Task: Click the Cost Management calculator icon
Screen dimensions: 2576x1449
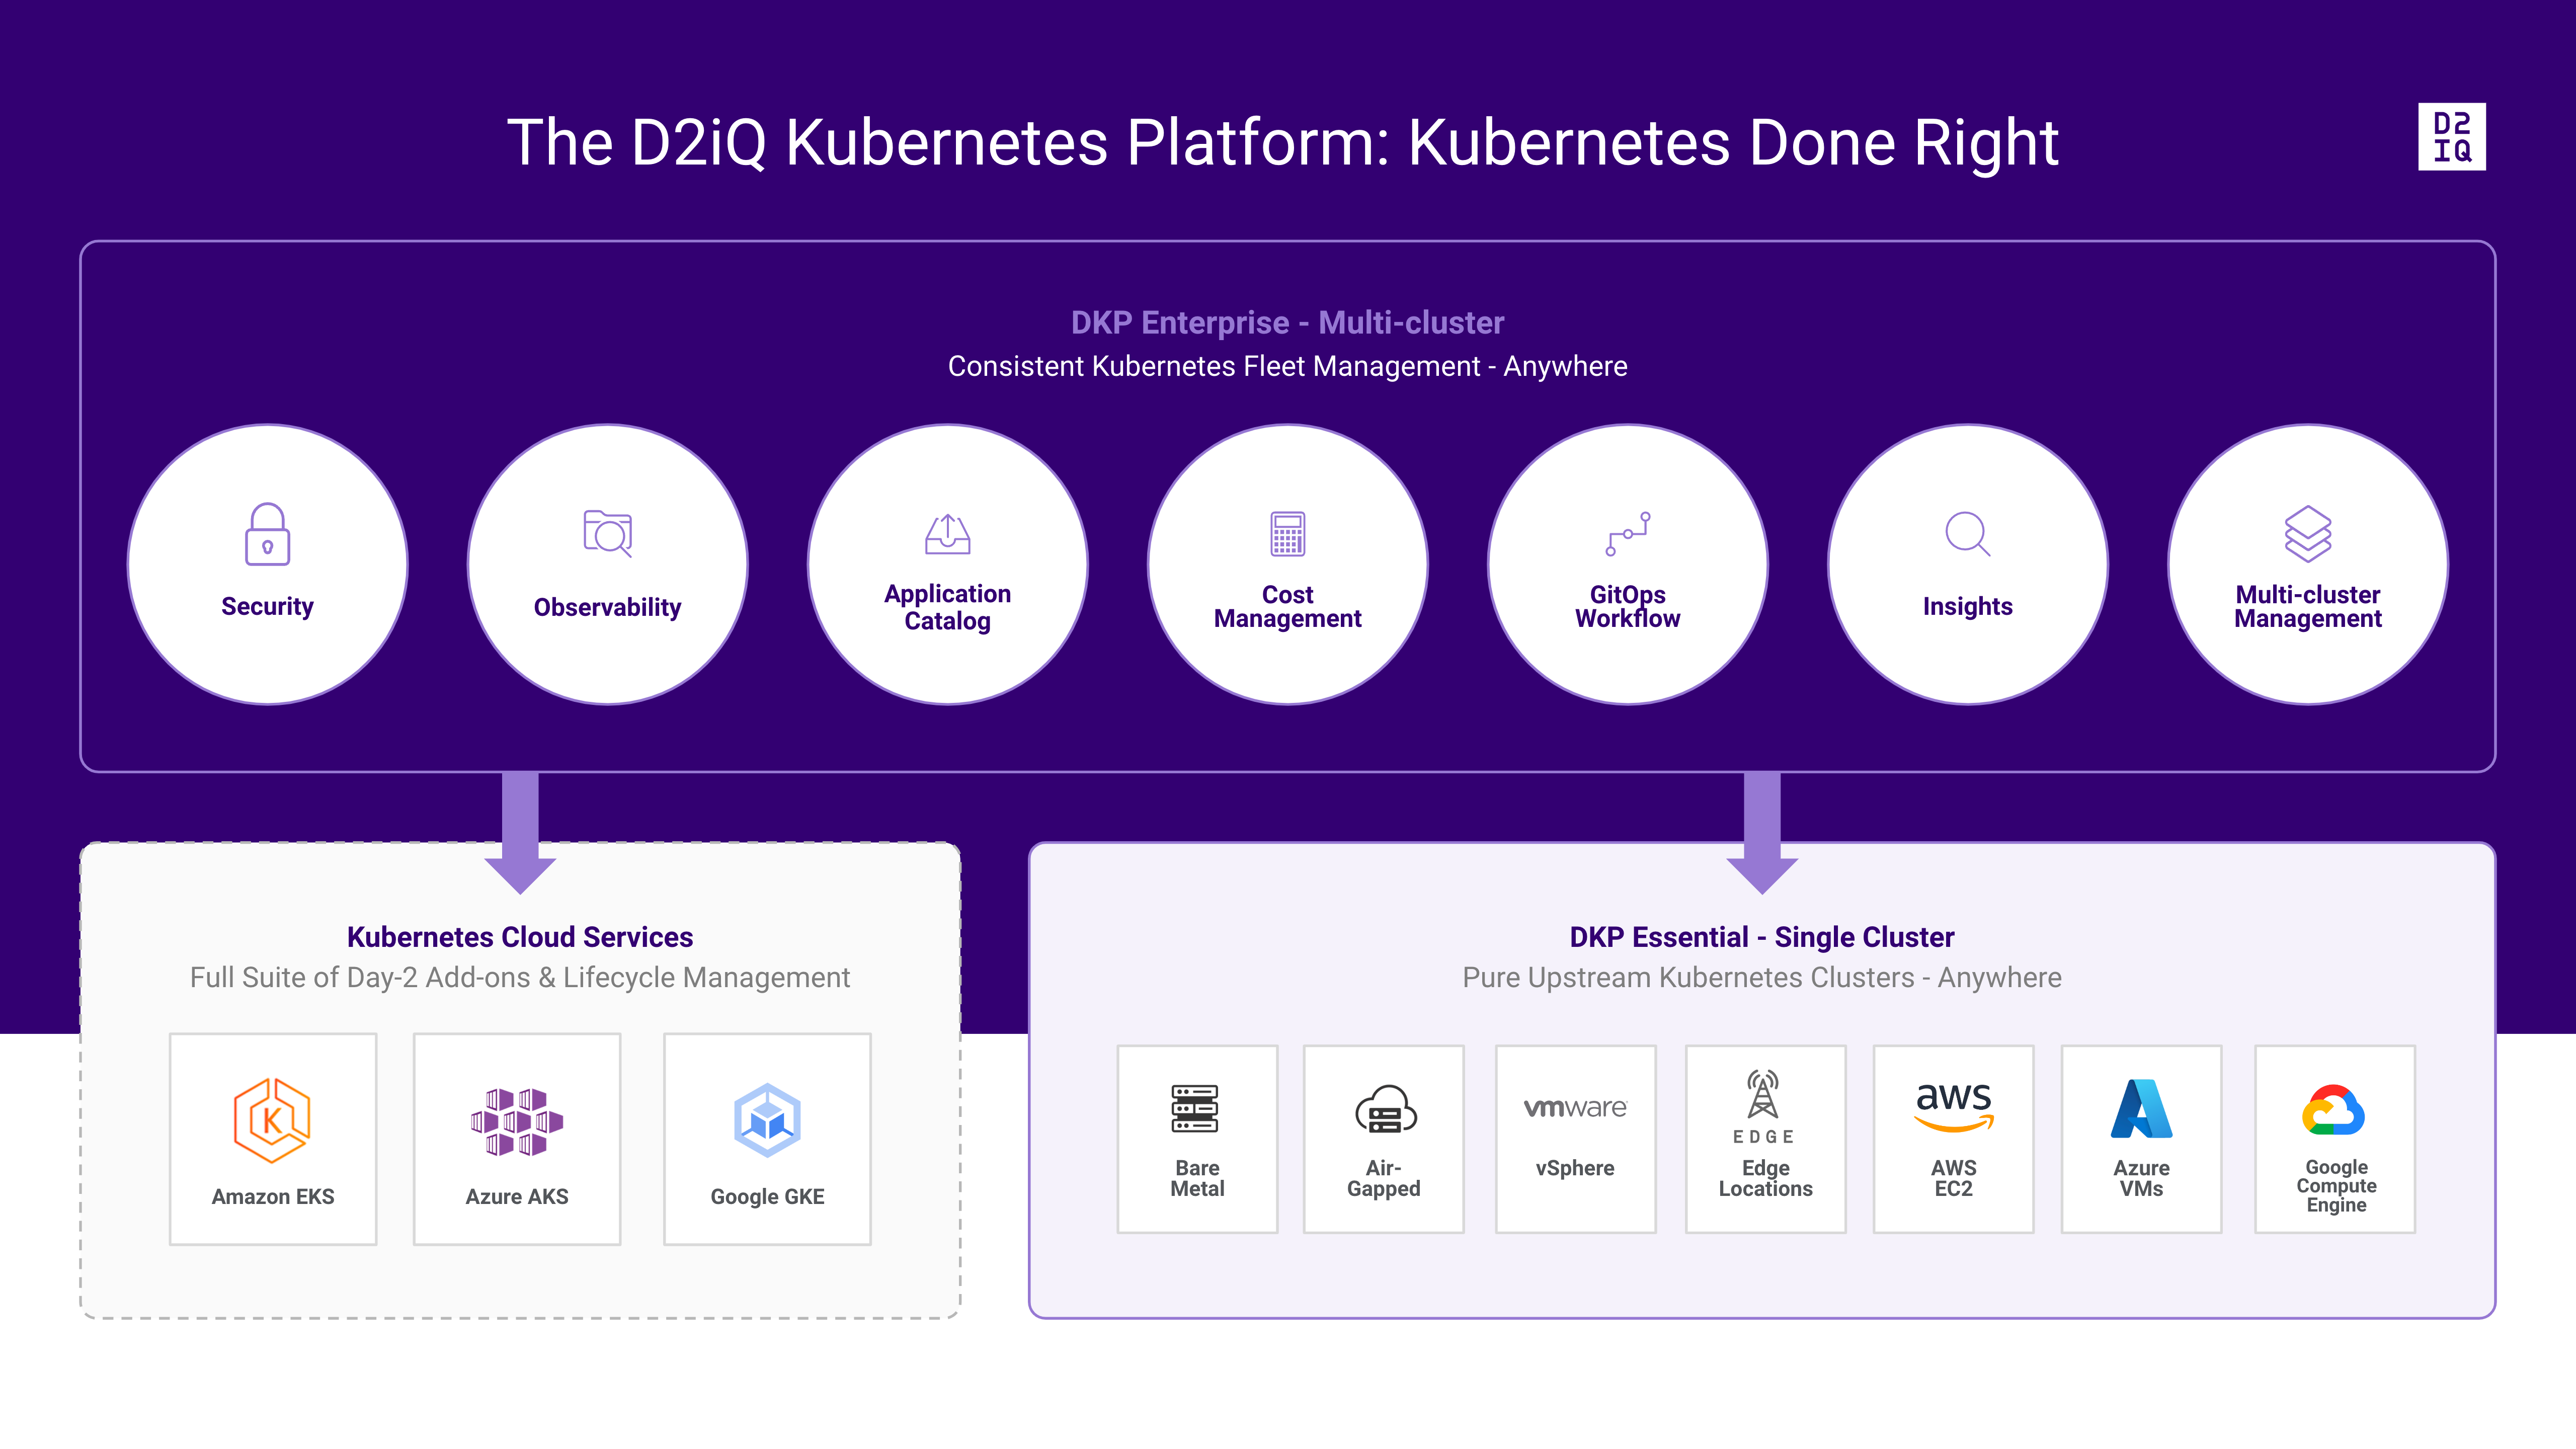Action: (1287, 533)
